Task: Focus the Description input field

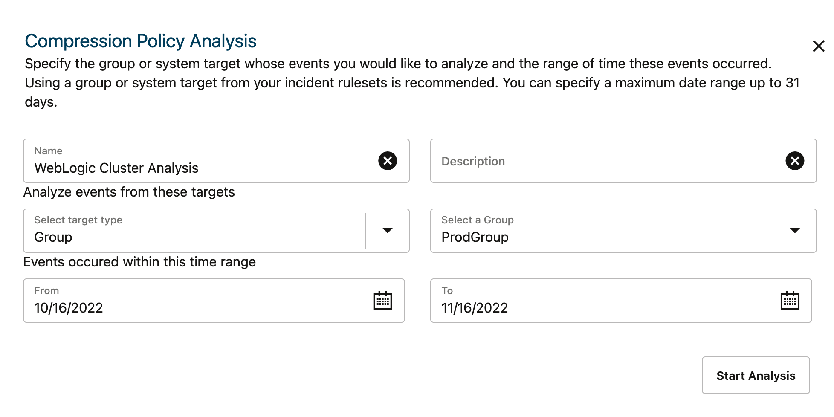Action: pyautogui.click(x=605, y=161)
